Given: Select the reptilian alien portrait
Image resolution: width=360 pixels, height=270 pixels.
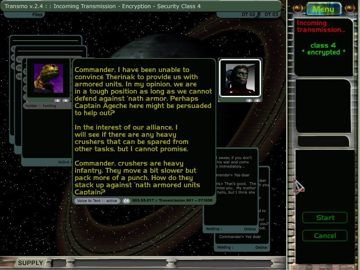Looking at the screenshot, I should point(49,78).
